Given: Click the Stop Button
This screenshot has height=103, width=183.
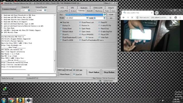Looking at the screenshot, I should click(x=109, y=72).
